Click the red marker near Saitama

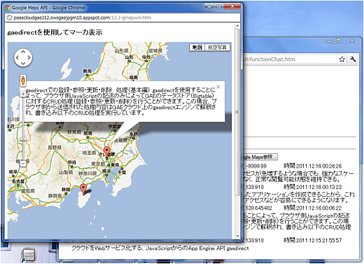[107, 151]
